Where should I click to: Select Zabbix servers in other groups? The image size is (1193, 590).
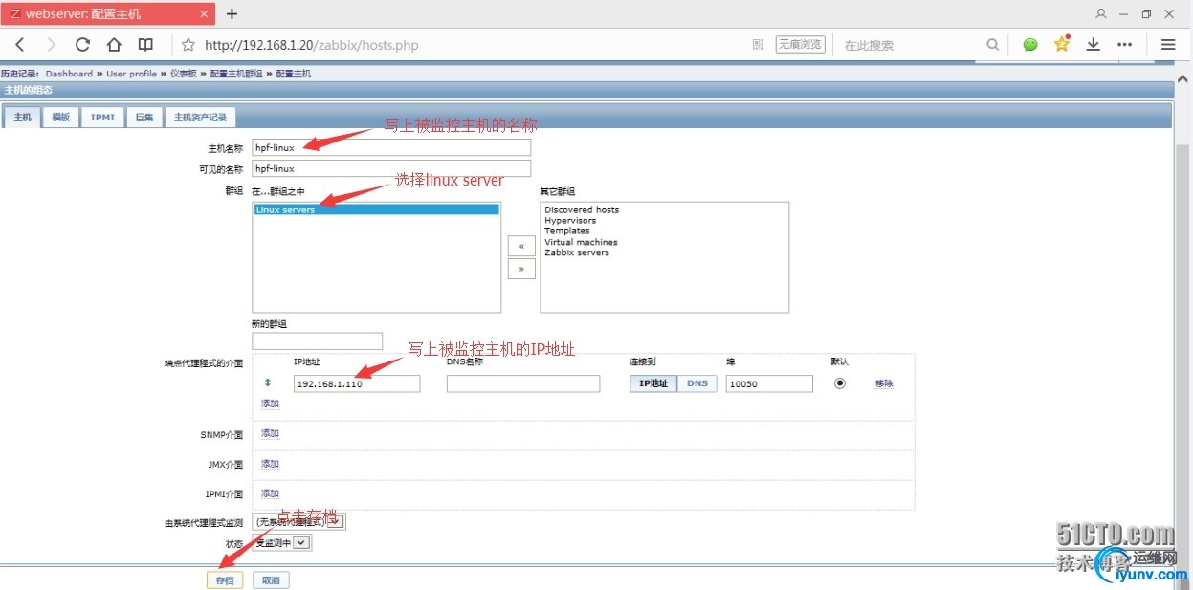pyautogui.click(x=577, y=252)
